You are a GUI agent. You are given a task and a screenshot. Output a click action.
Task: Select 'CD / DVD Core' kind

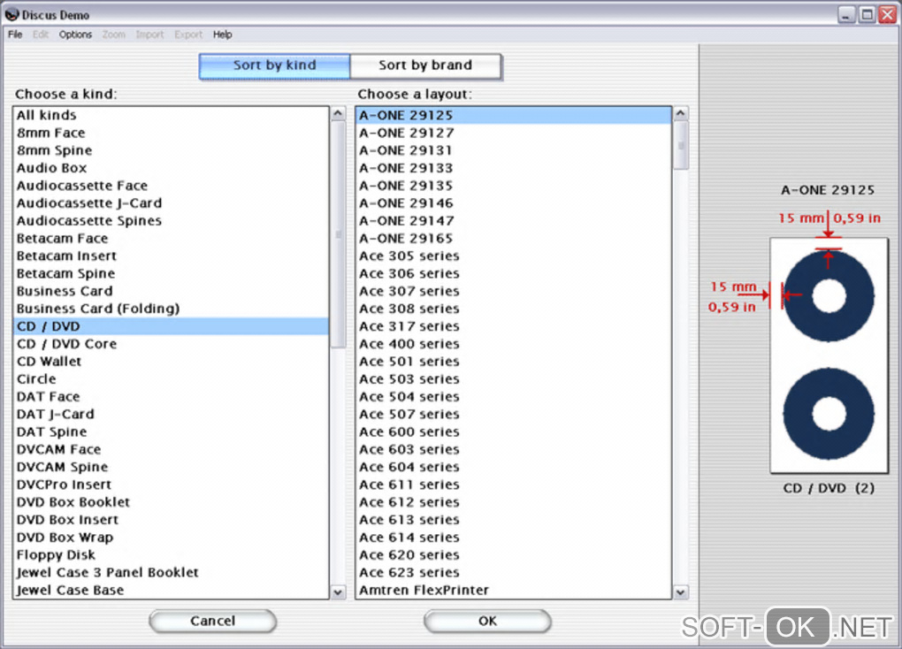171,344
